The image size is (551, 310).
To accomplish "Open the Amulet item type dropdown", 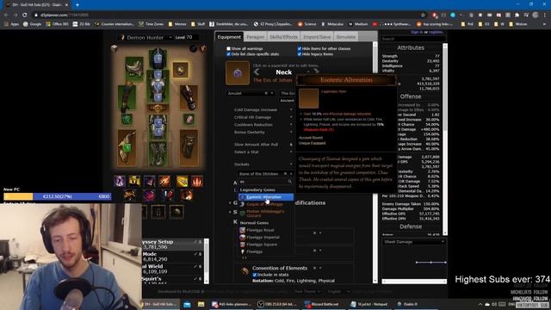I will pos(251,93).
